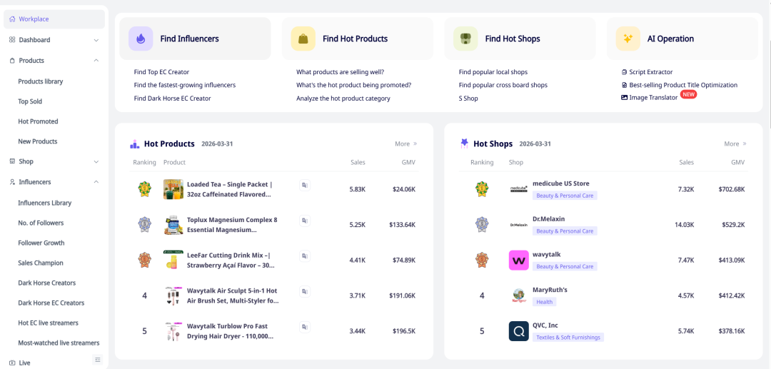Select Dark Horse Creators menu item
This screenshot has width=771, height=369.
[46, 283]
